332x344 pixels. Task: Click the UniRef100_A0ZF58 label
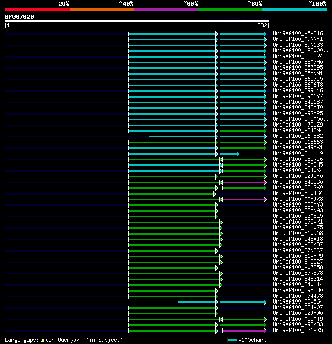tap(298, 267)
